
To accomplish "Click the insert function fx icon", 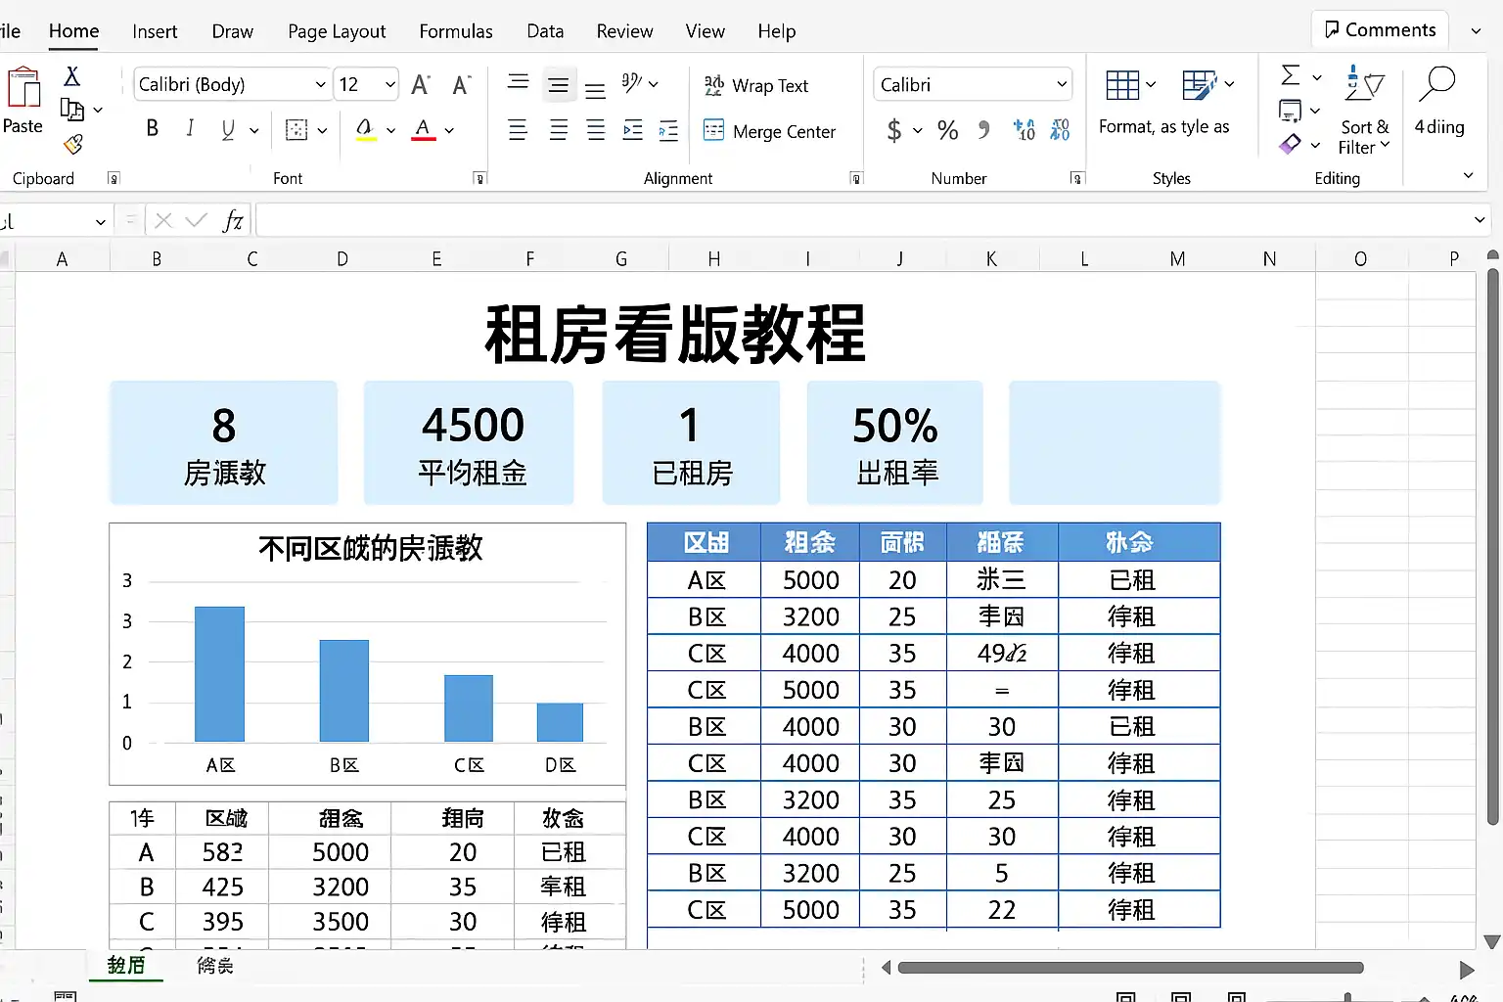I will [x=233, y=221].
